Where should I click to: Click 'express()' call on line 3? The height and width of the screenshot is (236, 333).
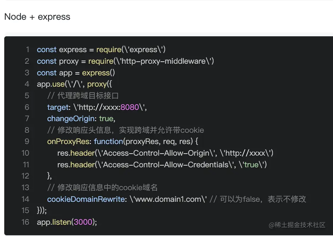pos(99,73)
